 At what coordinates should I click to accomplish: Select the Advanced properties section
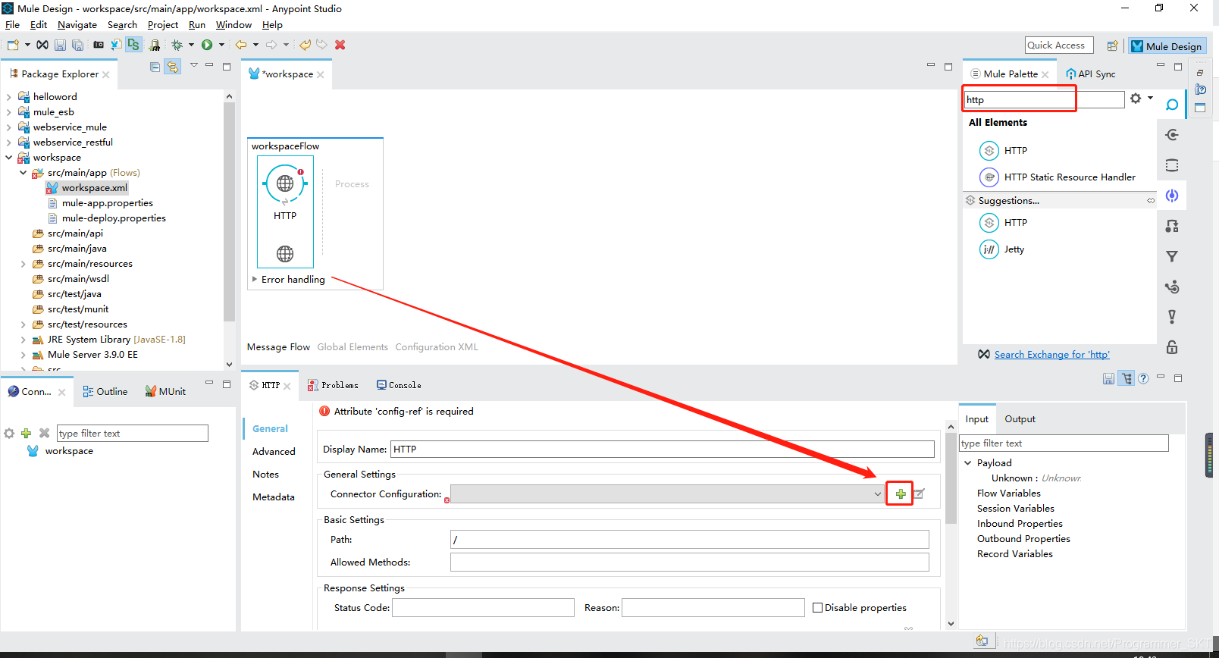[274, 451]
